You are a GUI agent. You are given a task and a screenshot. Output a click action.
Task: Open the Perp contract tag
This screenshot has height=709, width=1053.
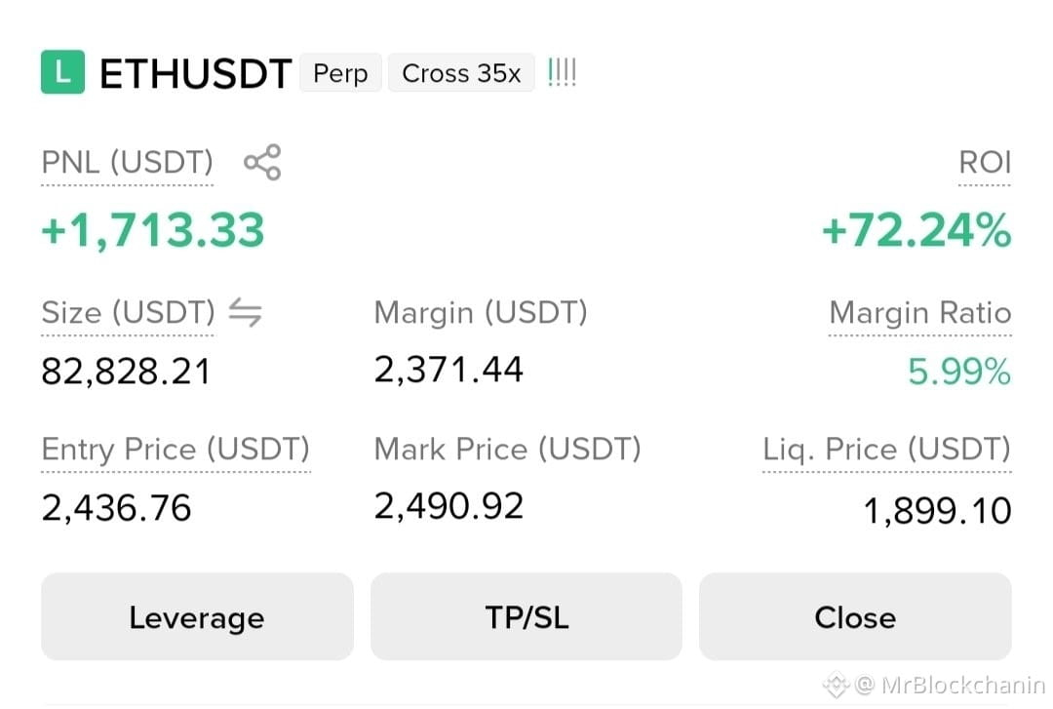point(340,72)
